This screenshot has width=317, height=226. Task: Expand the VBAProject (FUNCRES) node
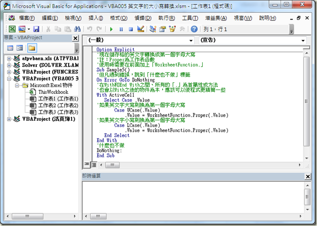(9, 72)
